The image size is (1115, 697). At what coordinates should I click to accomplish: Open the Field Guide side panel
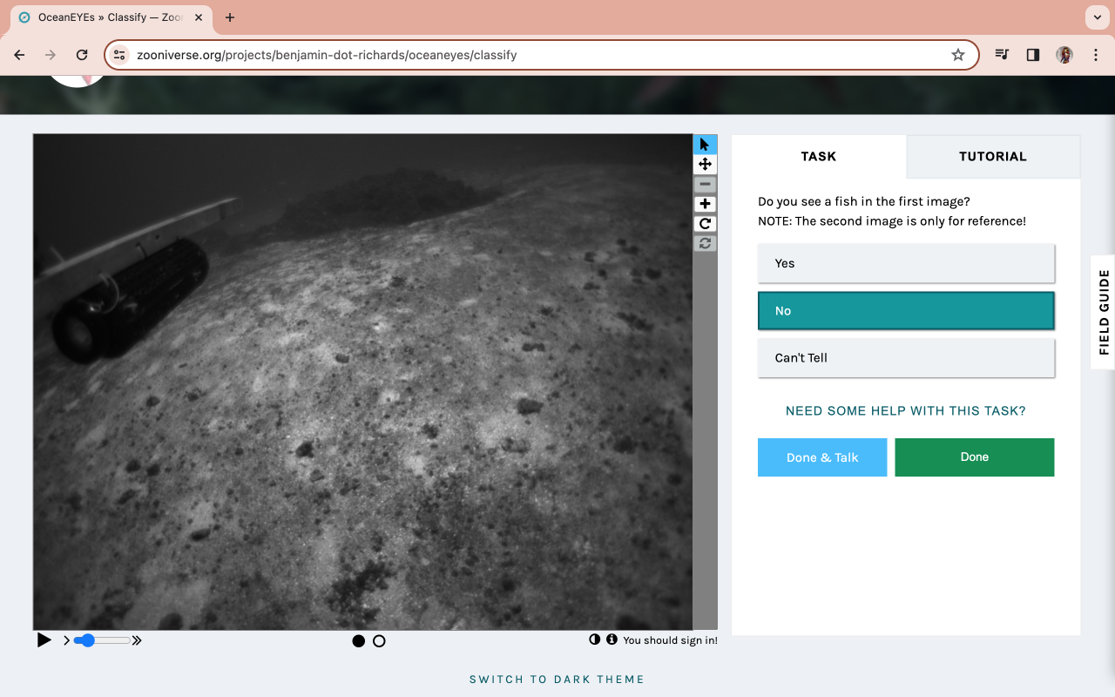coord(1104,312)
